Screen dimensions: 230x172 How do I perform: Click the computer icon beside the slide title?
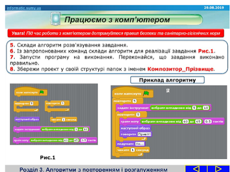coord(56,19)
